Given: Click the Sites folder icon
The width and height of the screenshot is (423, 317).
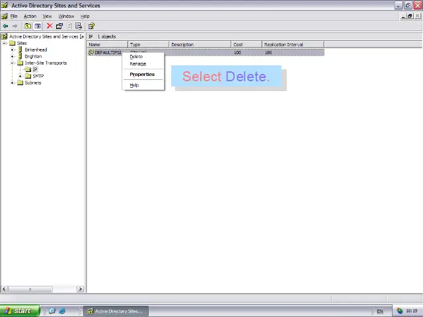Looking at the screenshot, I should [x=13, y=43].
